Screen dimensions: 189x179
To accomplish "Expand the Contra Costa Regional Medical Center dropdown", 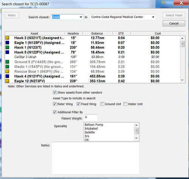I will [153, 17].
